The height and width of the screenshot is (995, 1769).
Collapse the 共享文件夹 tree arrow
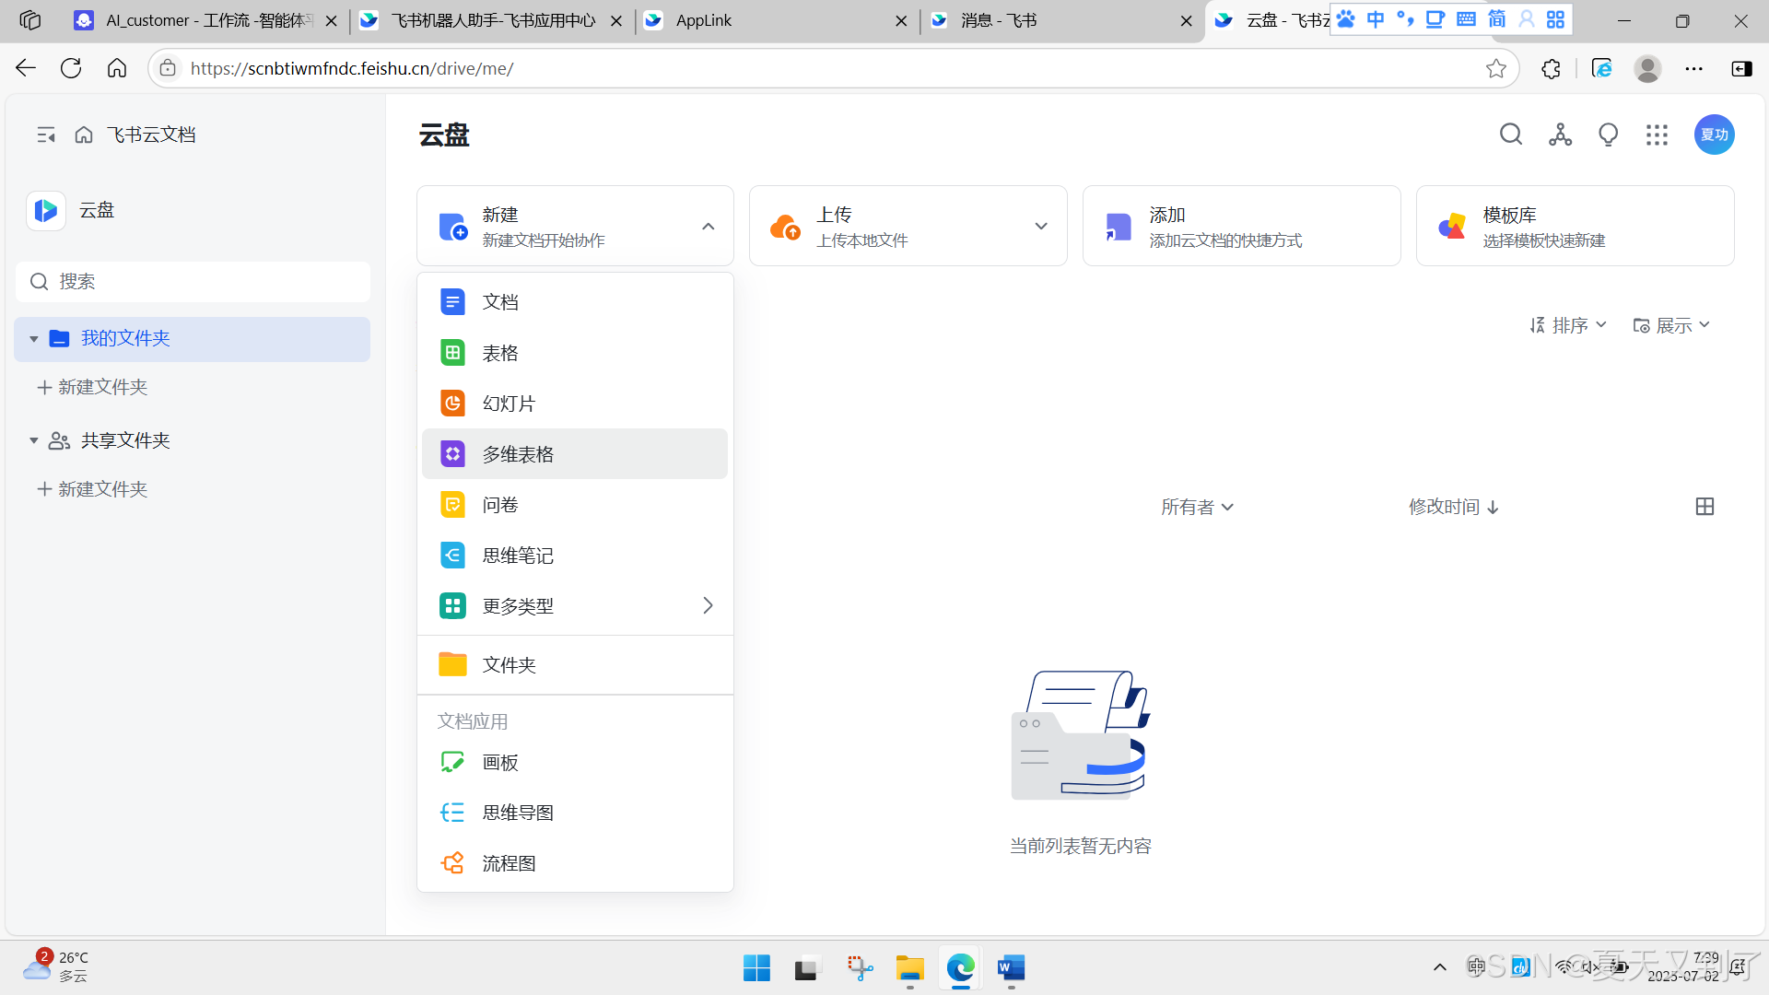pos(34,441)
